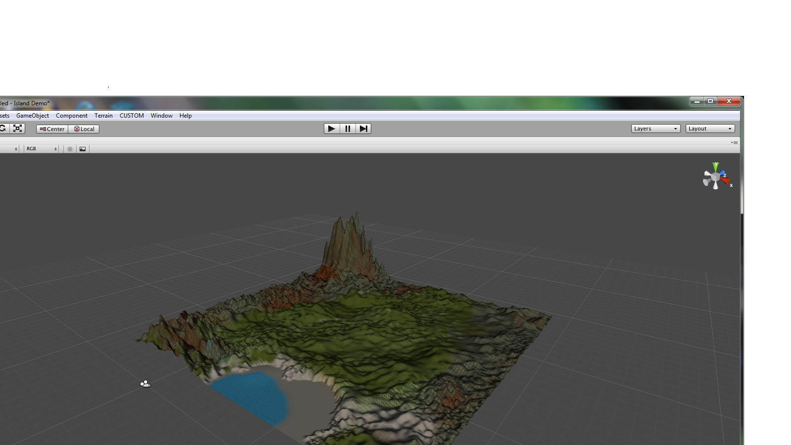Open the RGB render mode dropdown
Screen dimensions: 791x445
point(42,149)
